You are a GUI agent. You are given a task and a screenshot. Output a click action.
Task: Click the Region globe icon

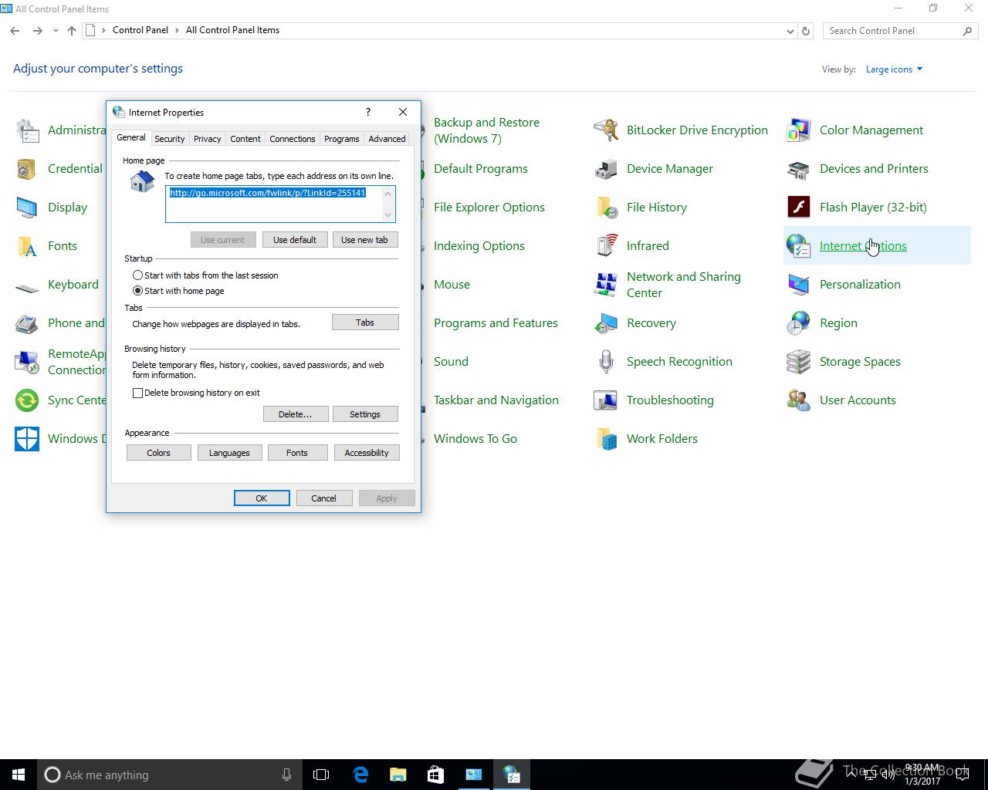tap(799, 323)
